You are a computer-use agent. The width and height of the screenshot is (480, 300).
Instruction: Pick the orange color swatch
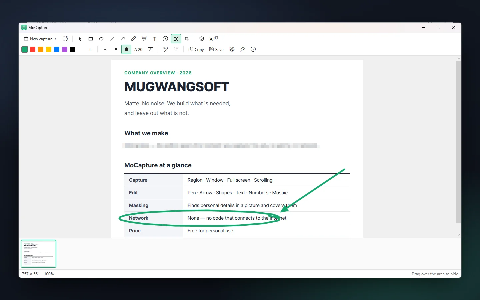point(41,49)
